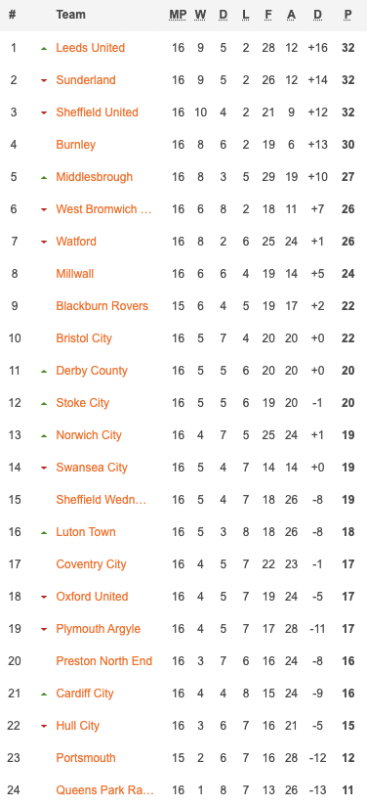Click the red down arrow beside Hull City
367x806 pixels.
pos(44,727)
